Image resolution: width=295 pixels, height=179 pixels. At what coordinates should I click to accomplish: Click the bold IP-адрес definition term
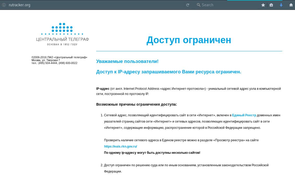coord(103,88)
